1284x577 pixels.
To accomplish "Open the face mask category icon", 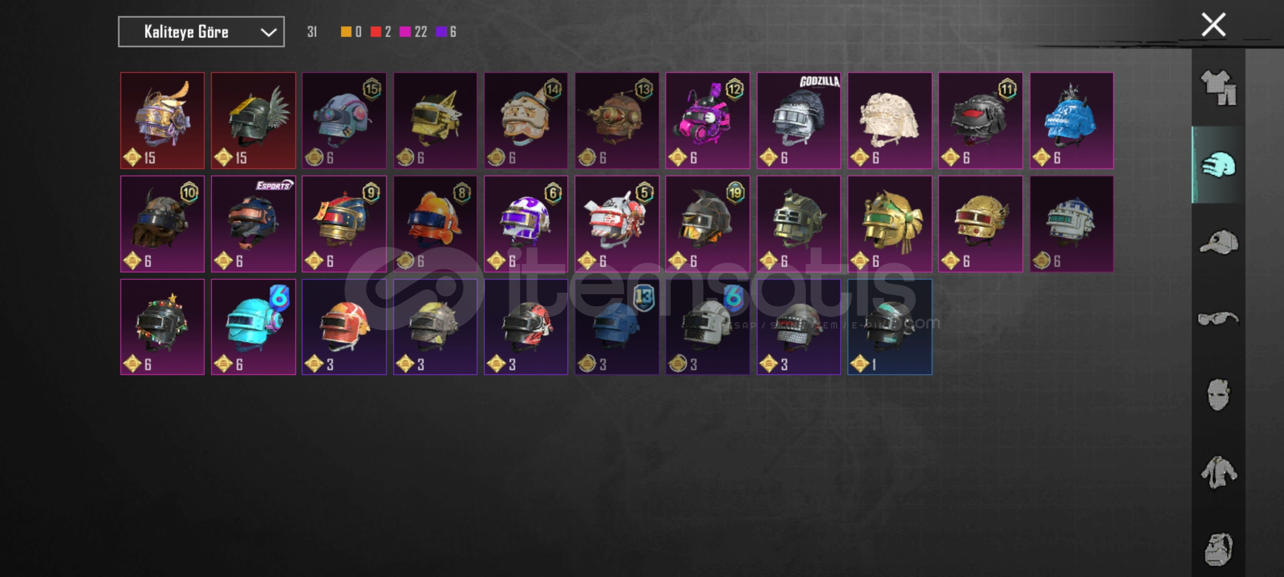I will pos(1218,395).
